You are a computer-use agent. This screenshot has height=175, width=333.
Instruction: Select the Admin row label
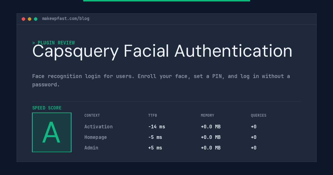coord(91,148)
